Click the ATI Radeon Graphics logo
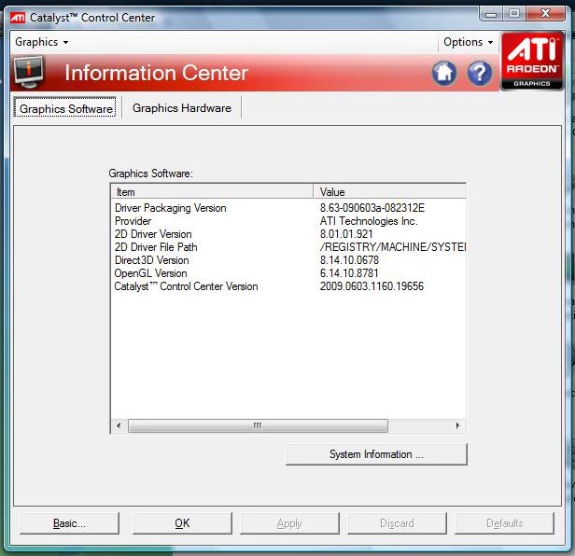Screen dimensions: 575x556 (532, 62)
